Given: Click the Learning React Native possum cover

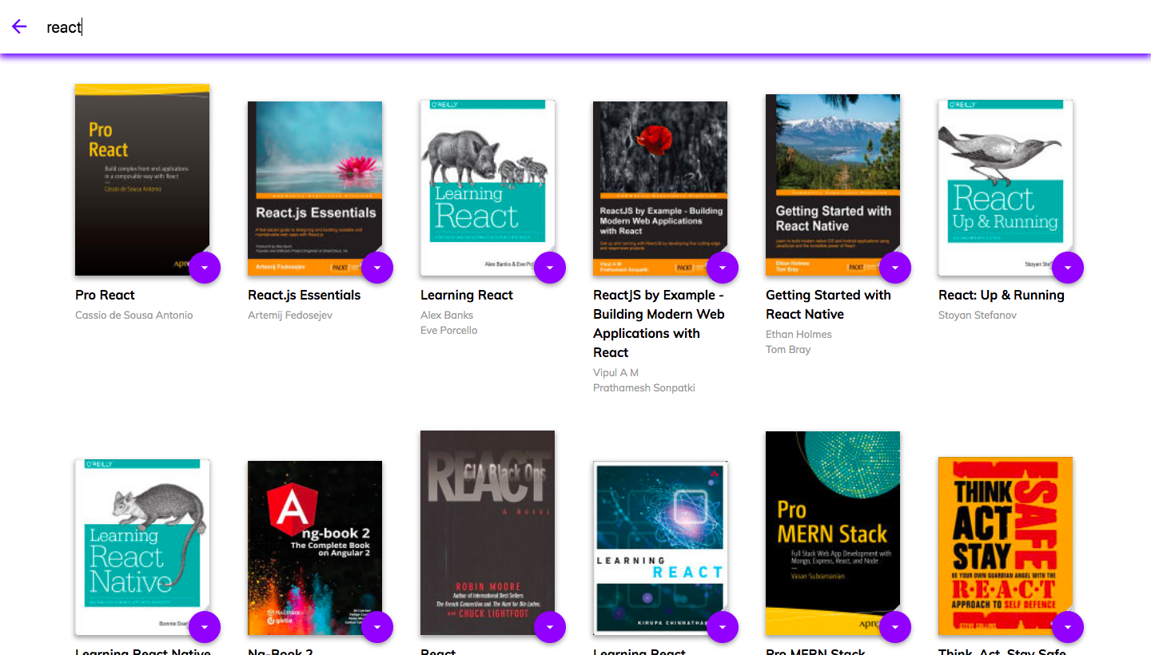Looking at the screenshot, I should coord(142,547).
